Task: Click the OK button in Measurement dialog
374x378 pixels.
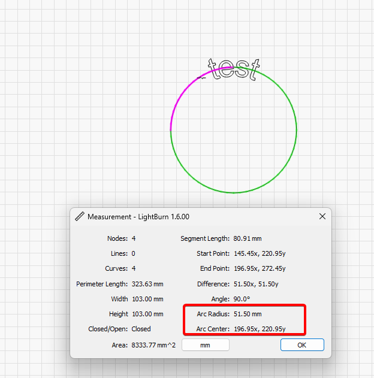Action: coord(302,345)
